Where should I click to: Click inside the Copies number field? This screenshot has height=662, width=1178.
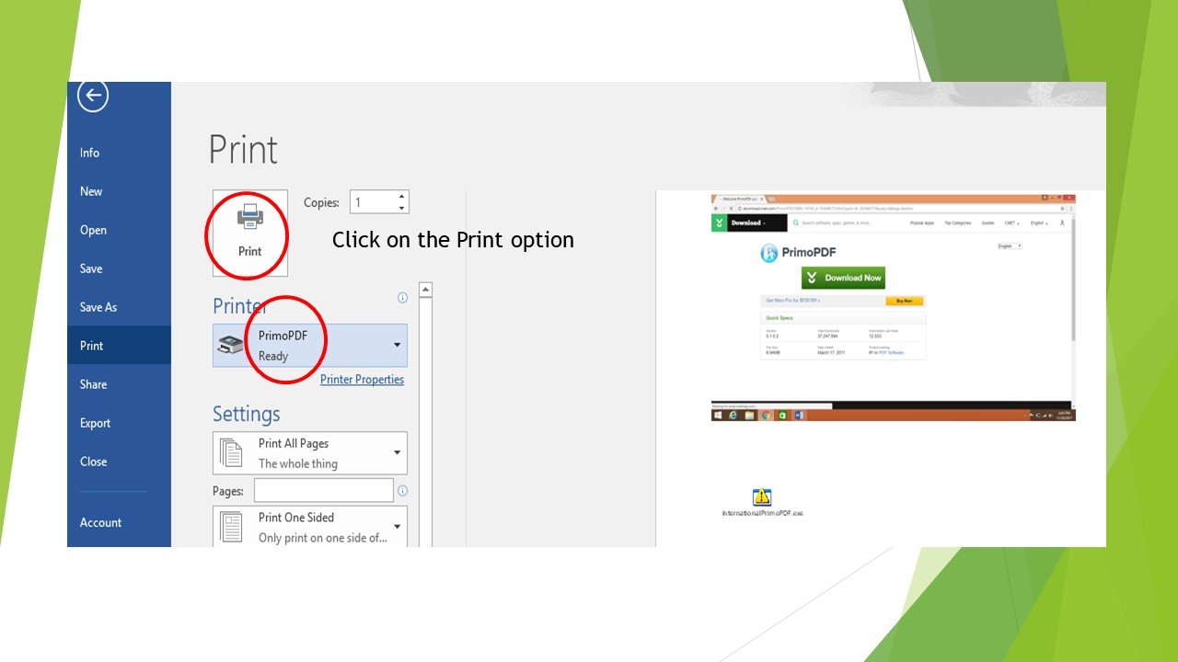coord(373,202)
